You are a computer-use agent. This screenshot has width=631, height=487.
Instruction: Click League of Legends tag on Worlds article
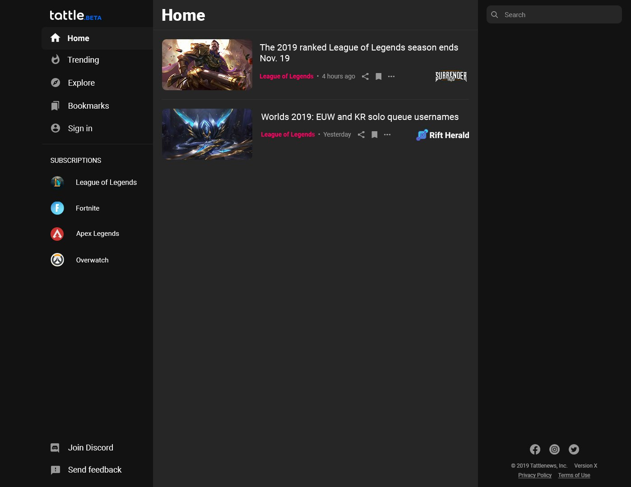(288, 134)
